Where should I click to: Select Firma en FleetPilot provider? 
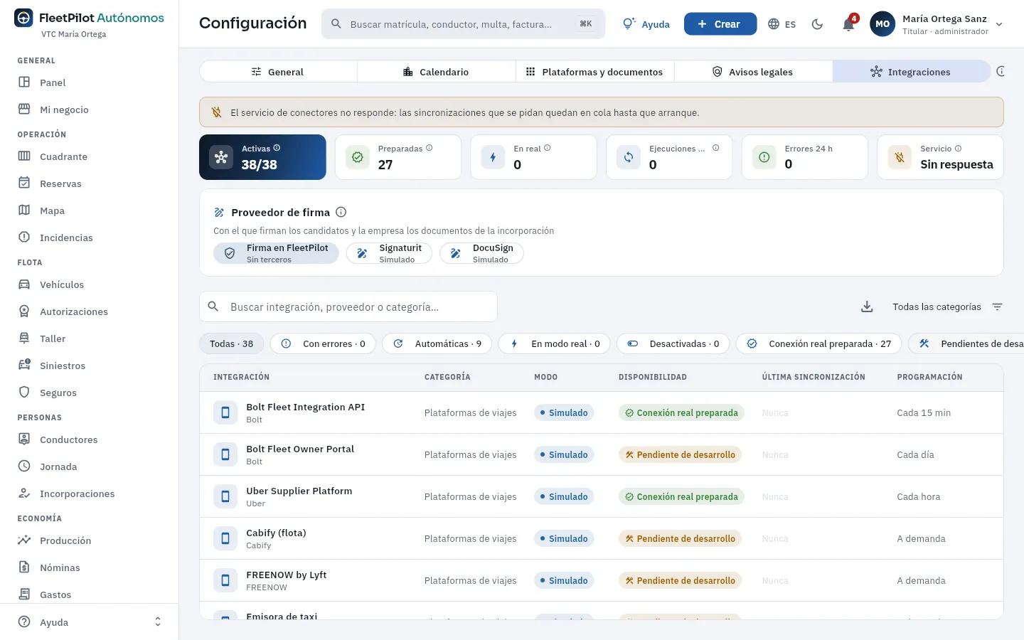276,253
